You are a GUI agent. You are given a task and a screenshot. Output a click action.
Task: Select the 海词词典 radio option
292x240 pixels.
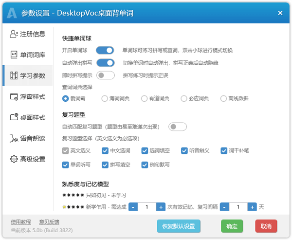(x=105, y=98)
